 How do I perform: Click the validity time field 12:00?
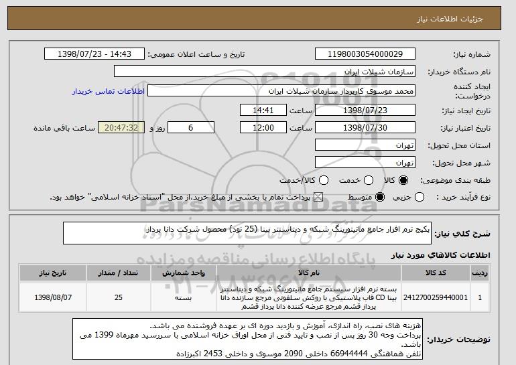point(263,128)
